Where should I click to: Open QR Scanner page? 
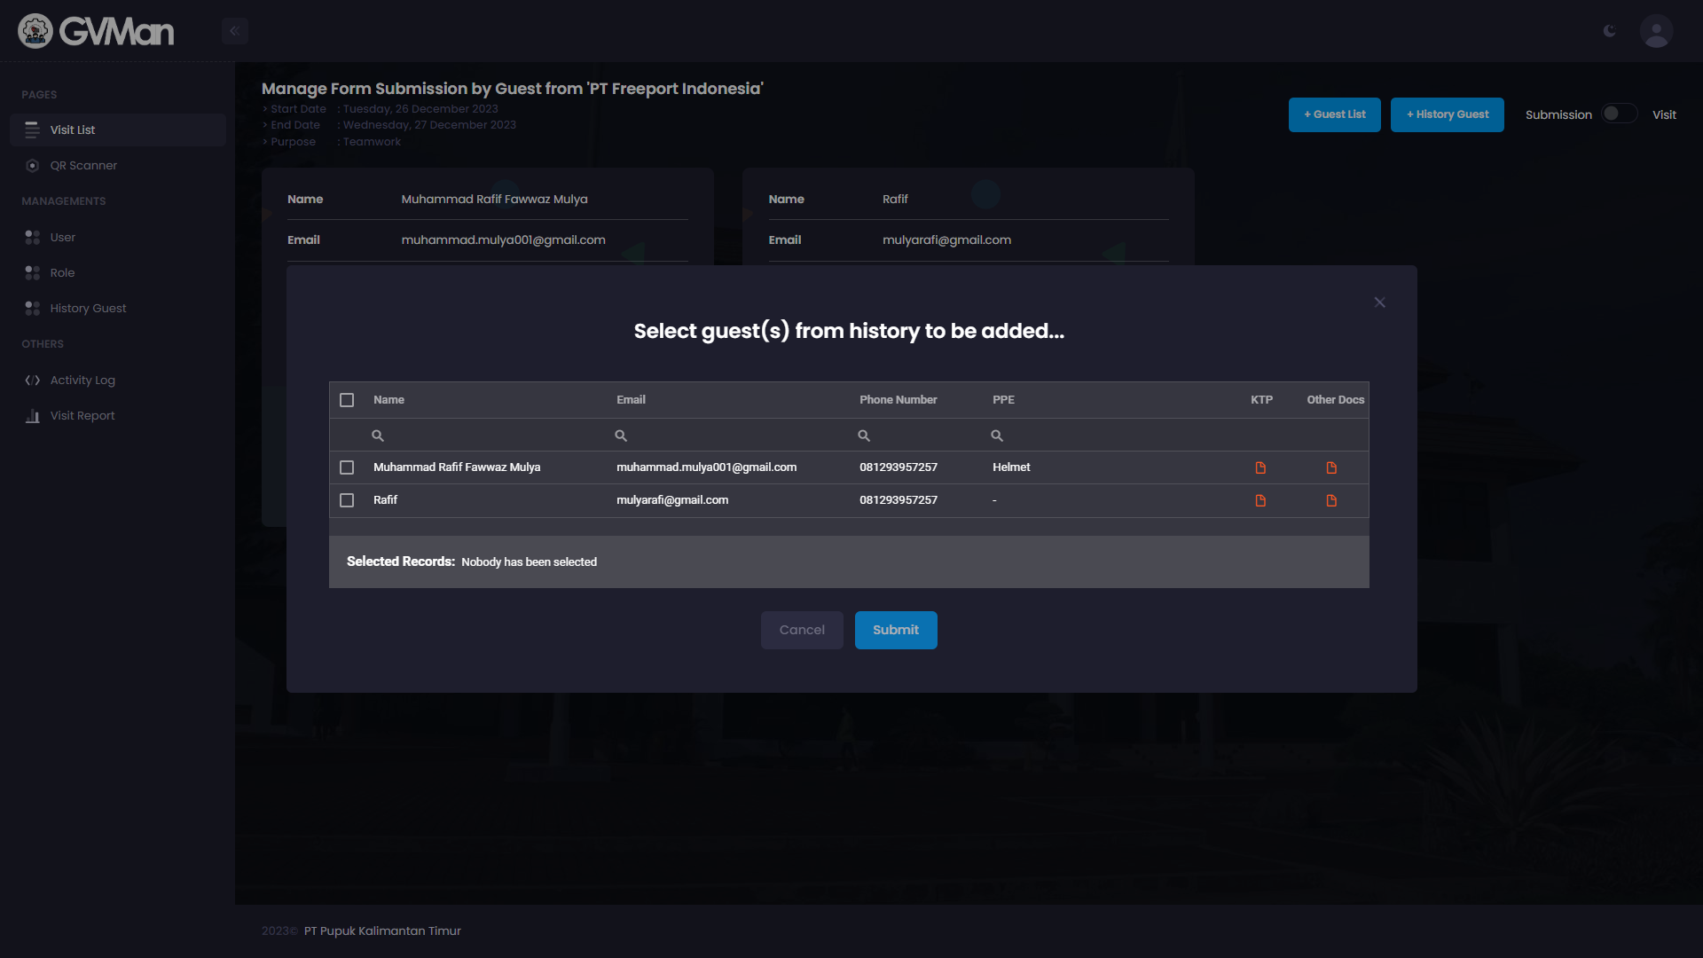(x=118, y=166)
